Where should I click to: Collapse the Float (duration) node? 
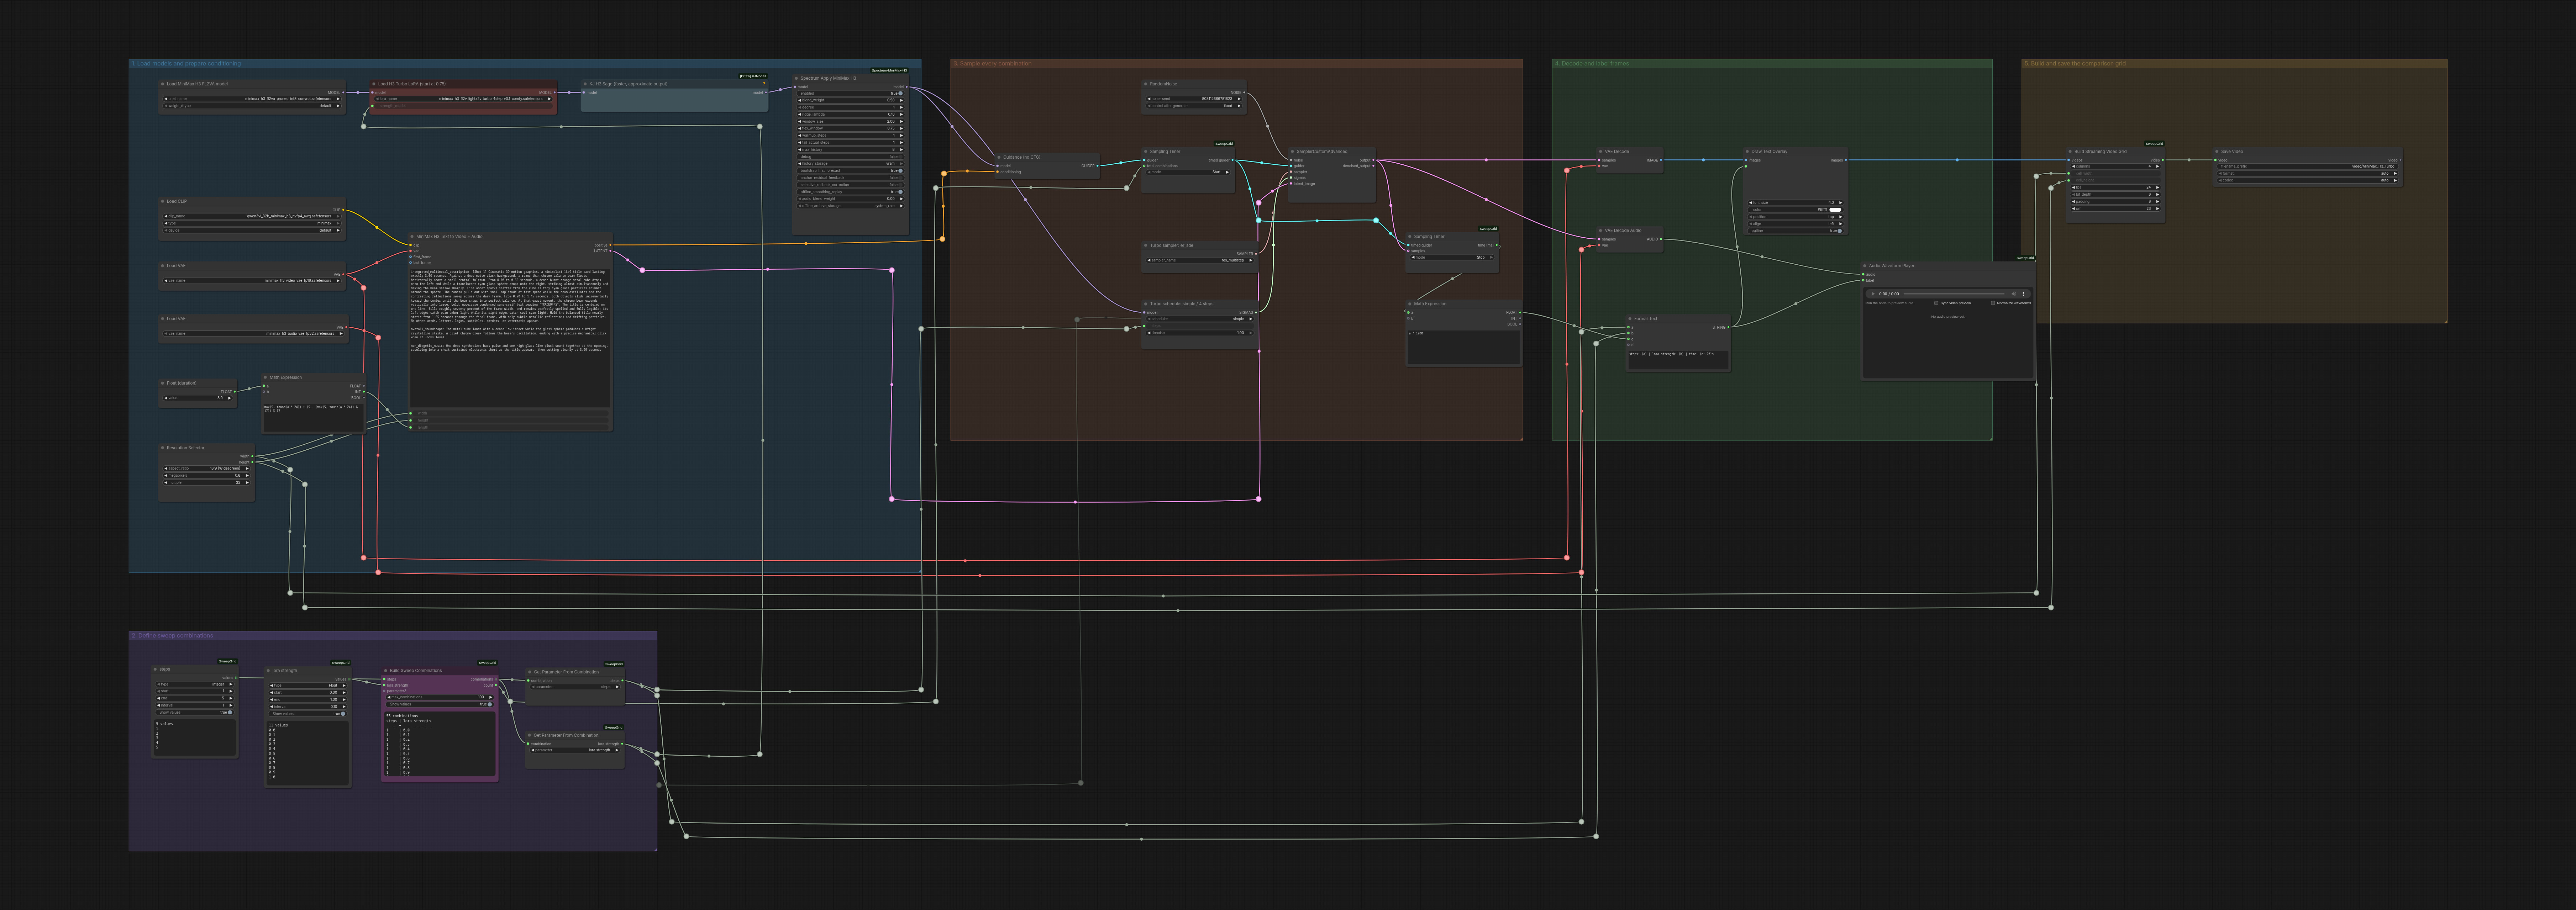163,383
